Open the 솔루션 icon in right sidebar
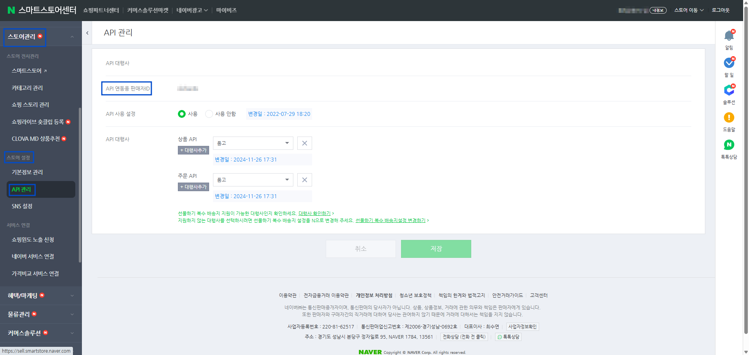Screen dimensions: 749x355 (729, 90)
